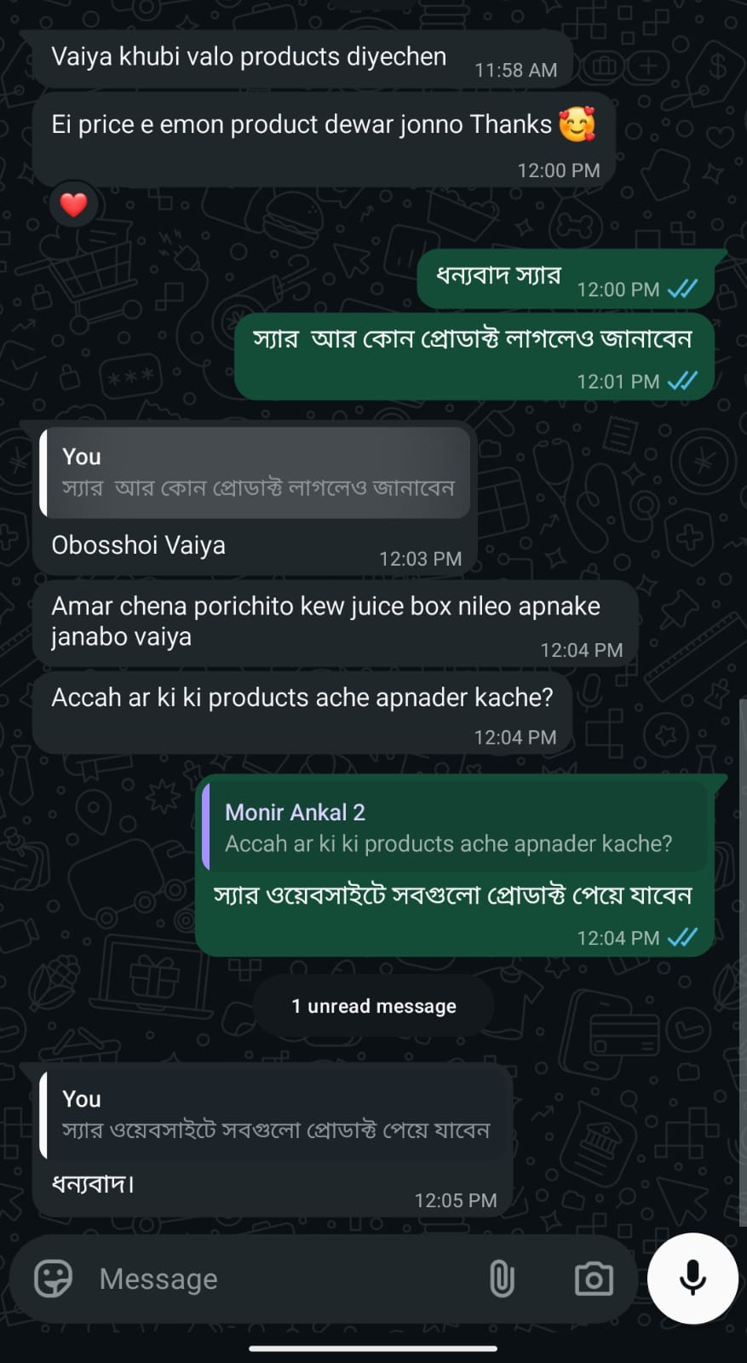The height and width of the screenshot is (1363, 747).
Task: Click the 1 unread message divider
Action: tap(373, 1006)
